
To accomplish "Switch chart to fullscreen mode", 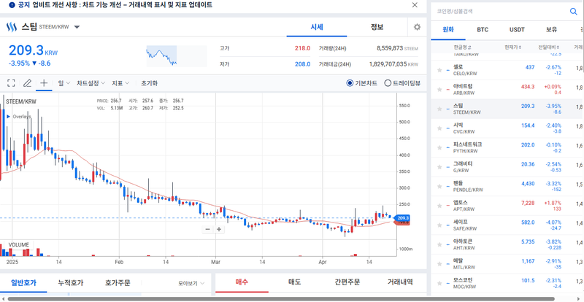I will (11, 83).
